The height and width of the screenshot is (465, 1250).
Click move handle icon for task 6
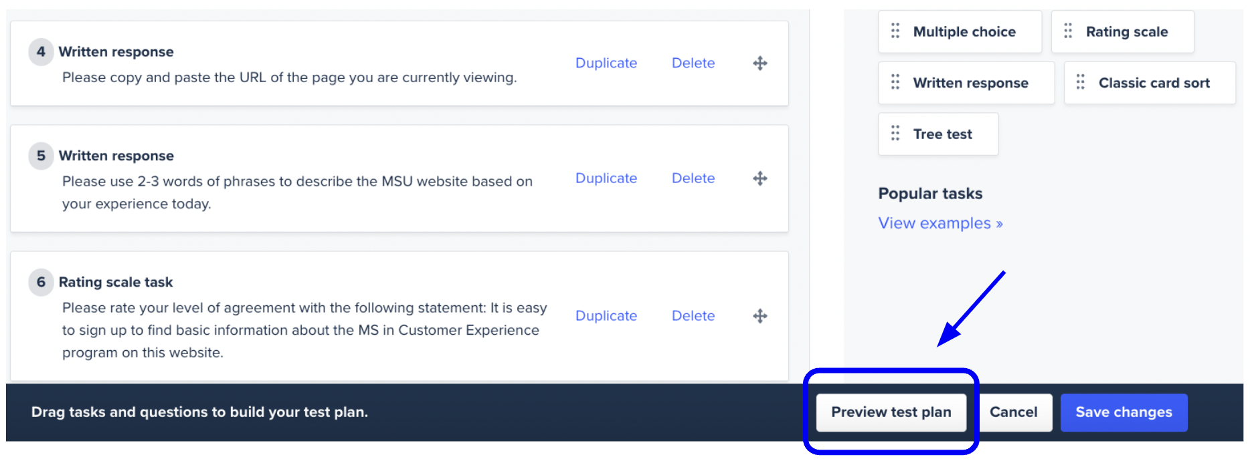click(x=760, y=316)
